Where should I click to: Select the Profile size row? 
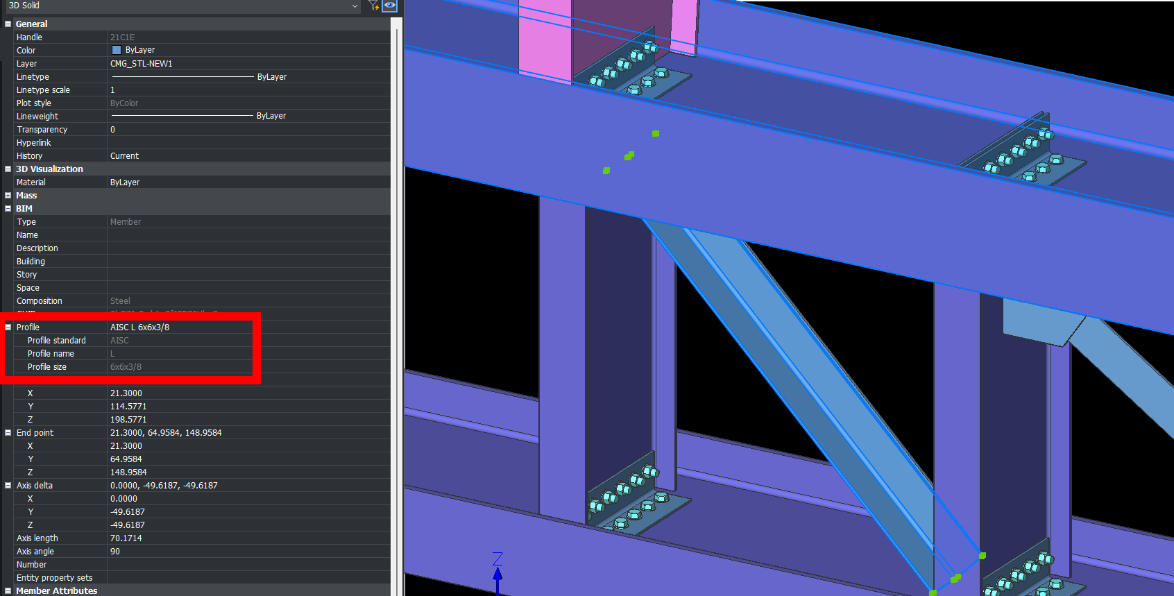coord(202,367)
